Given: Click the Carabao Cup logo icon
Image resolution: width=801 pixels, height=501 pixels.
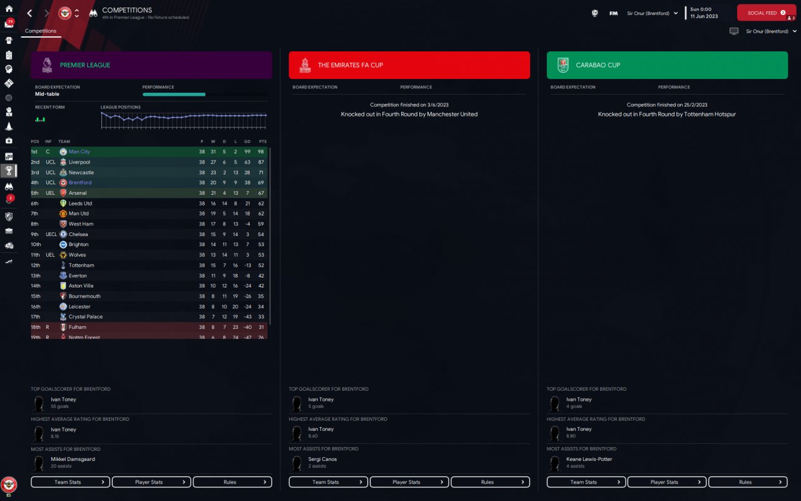Looking at the screenshot, I should pyautogui.click(x=563, y=65).
